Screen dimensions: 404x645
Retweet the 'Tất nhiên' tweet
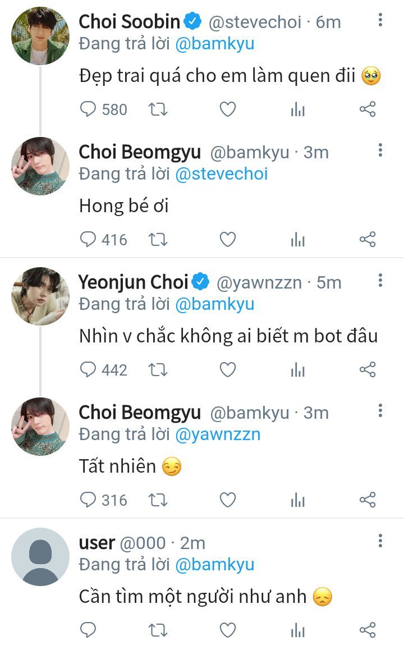[x=158, y=500]
